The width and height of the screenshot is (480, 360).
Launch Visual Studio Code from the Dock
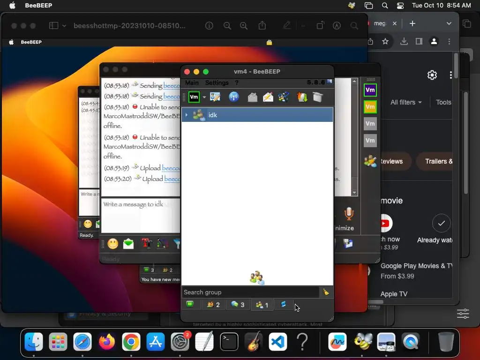tap(277, 341)
